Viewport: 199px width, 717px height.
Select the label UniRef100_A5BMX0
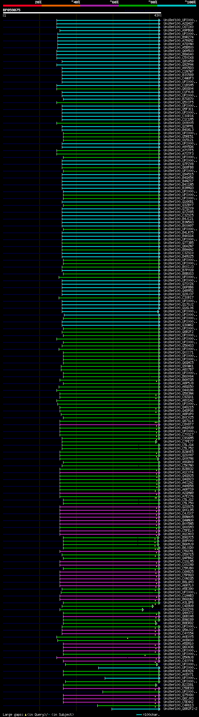(x=178, y=48)
